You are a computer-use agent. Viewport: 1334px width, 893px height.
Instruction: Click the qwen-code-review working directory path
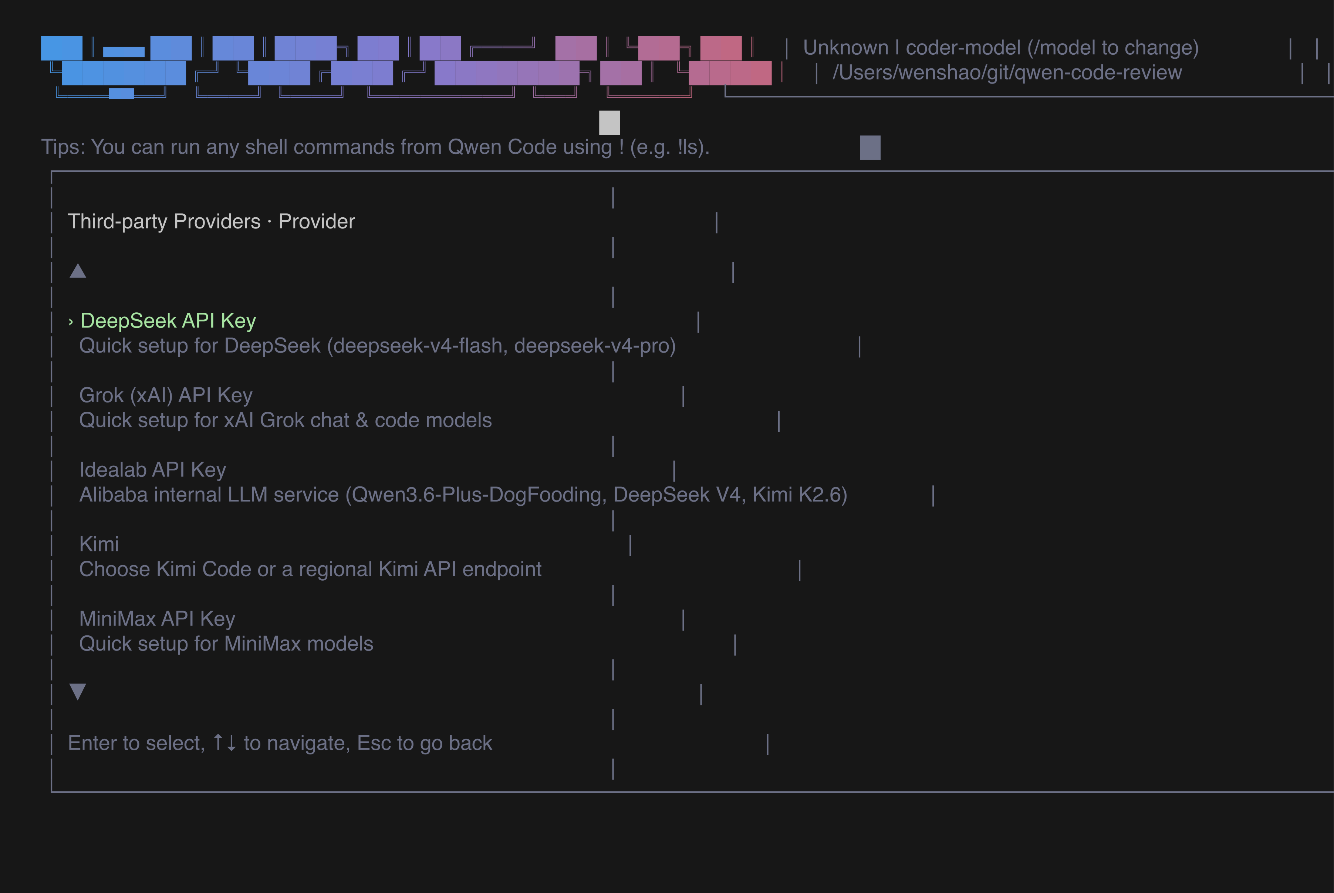[1007, 73]
